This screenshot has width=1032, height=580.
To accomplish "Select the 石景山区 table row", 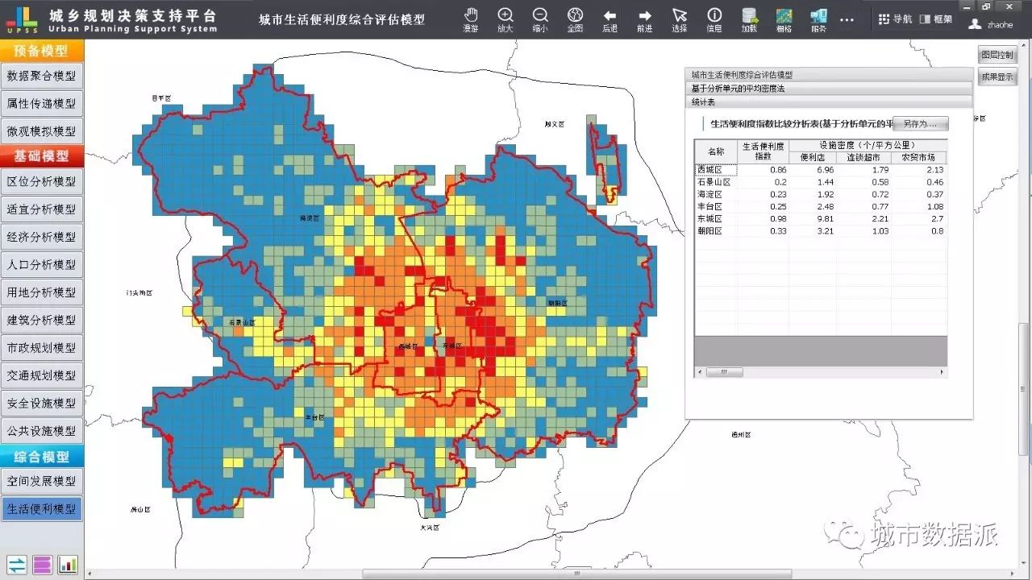I will [821, 182].
